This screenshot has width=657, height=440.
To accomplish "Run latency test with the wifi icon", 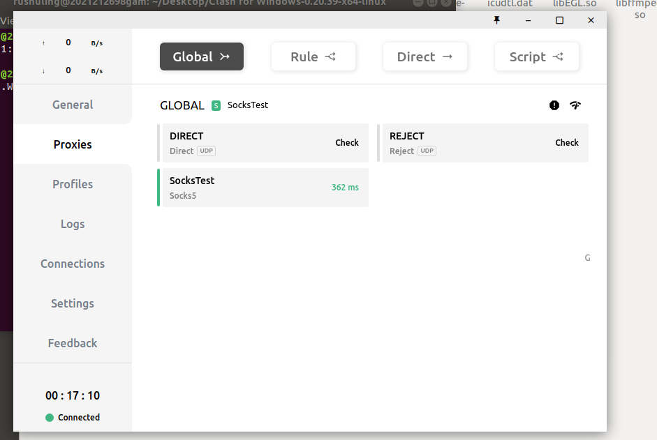I will (575, 105).
